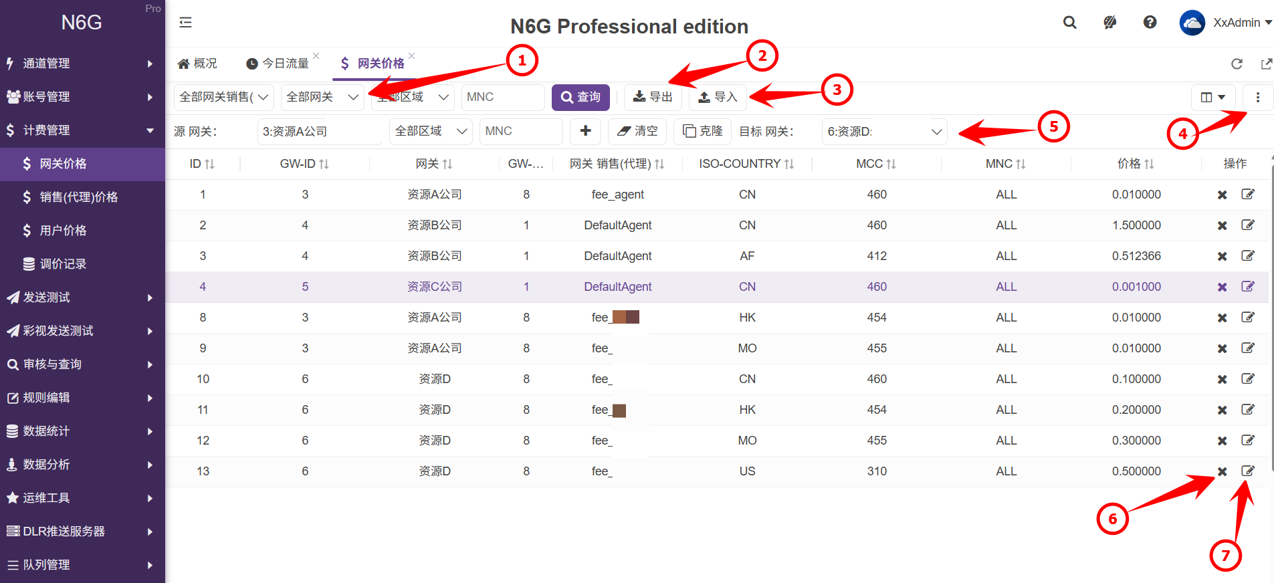Delete highlighted row ID 4
Viewport: 1274px width, 583px height.
coord(1222,287)
